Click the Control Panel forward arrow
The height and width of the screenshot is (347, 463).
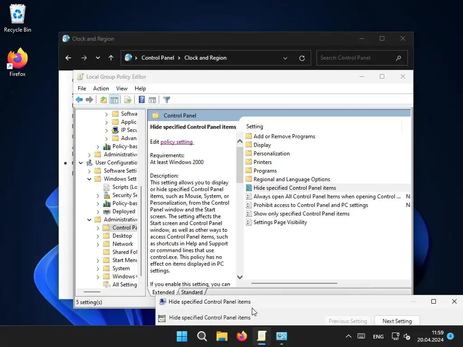(x=84, y=58)
